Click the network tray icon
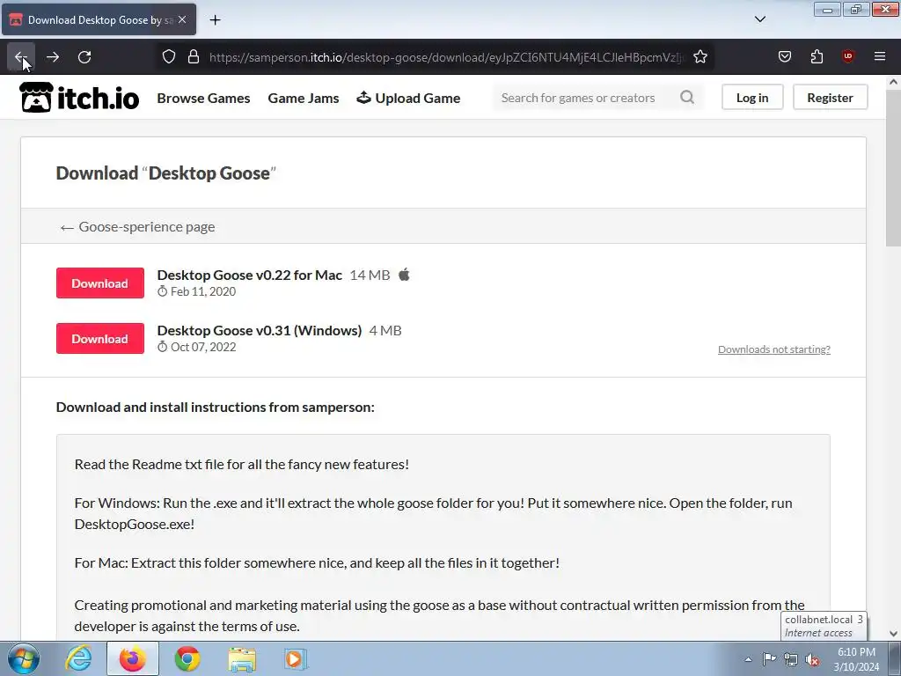This screenshot has height=676, width=901. pos(791,659)
